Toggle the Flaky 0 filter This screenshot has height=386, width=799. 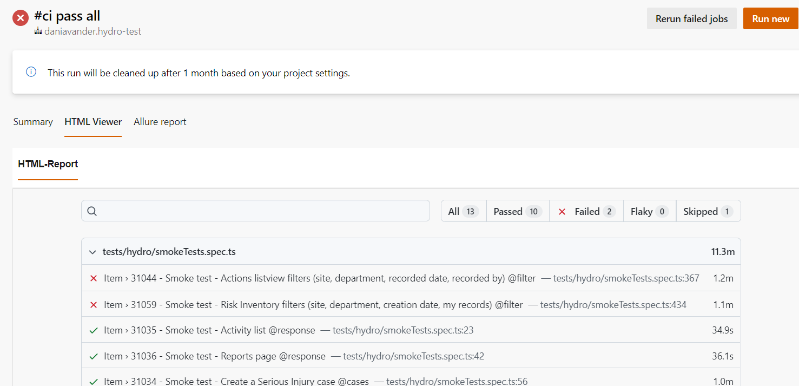click(649, 211)
